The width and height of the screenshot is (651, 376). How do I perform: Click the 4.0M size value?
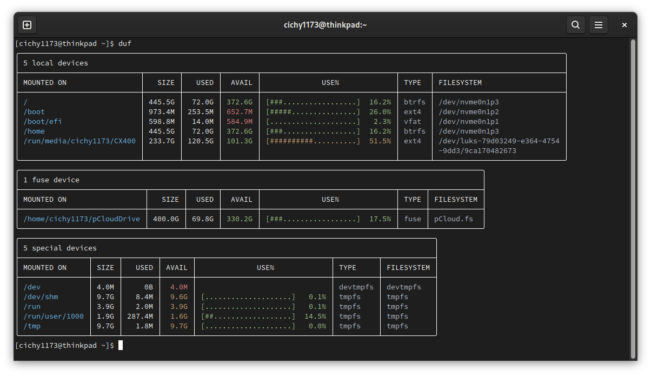105,287
